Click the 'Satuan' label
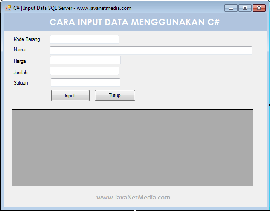Screen dimensions: 270x211 coord(20,83)
